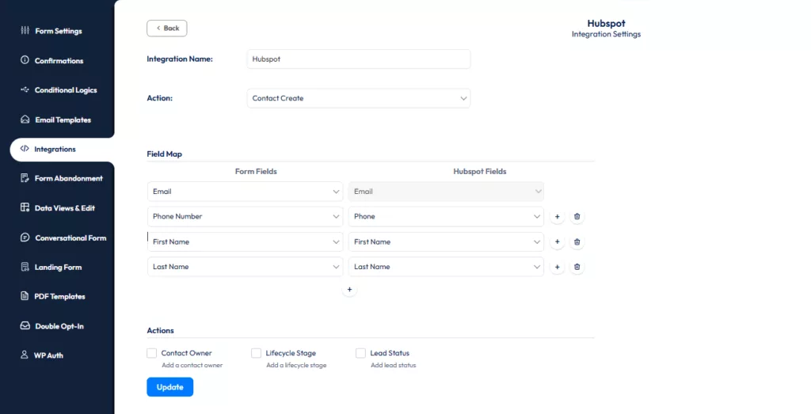
Task: Add new field map row below list
Action: tap(349, 291)
